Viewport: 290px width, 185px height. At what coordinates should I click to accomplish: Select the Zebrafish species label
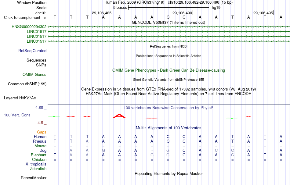point(38,169)
